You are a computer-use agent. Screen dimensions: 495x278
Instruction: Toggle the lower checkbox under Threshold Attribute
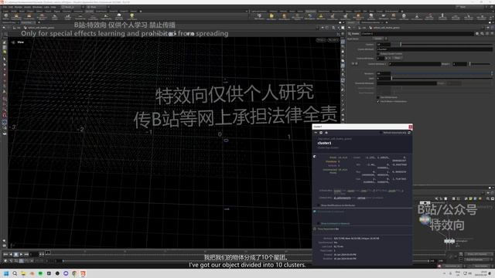pyautogui.click(x=378, y=101)
